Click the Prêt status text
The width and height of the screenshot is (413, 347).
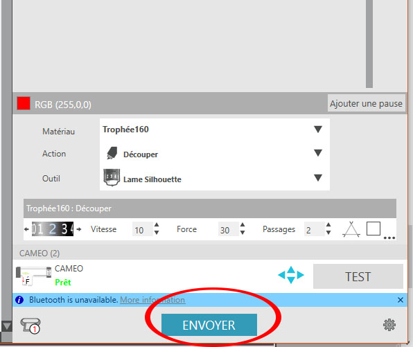click(62, 283)
